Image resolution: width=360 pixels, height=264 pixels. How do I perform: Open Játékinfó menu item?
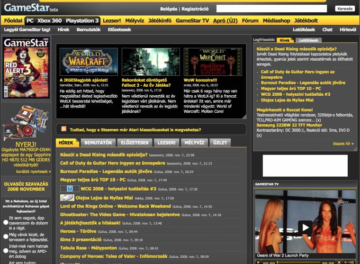(x=160, y=21)
